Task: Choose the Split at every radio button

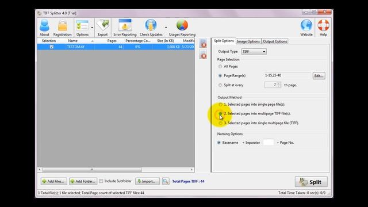Action: point(220,85)
